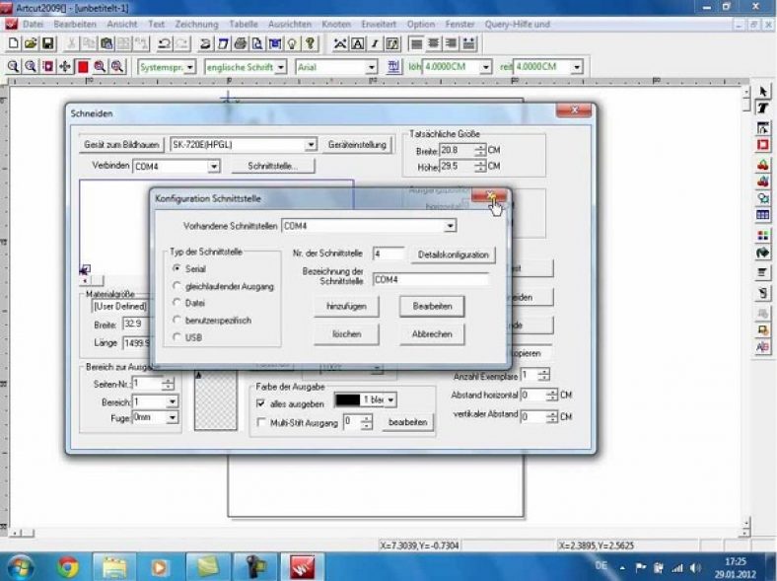Open the Arial font dropdown

pyautogui.click(x=372, y=67)
